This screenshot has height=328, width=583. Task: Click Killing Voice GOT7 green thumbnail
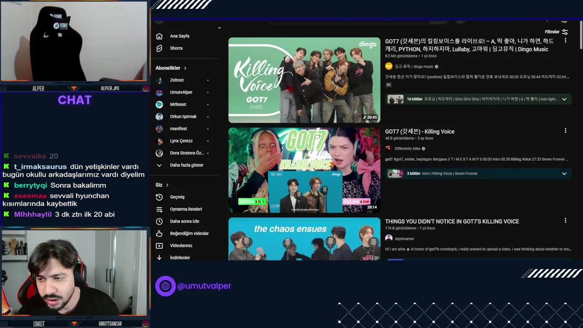click(x=304, y=80)
